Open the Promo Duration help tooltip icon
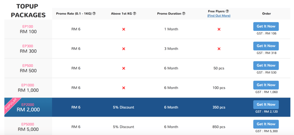Image resolution: width=294 pixels, height=135 pixels. pyautogui.click(x=184, y=13)
